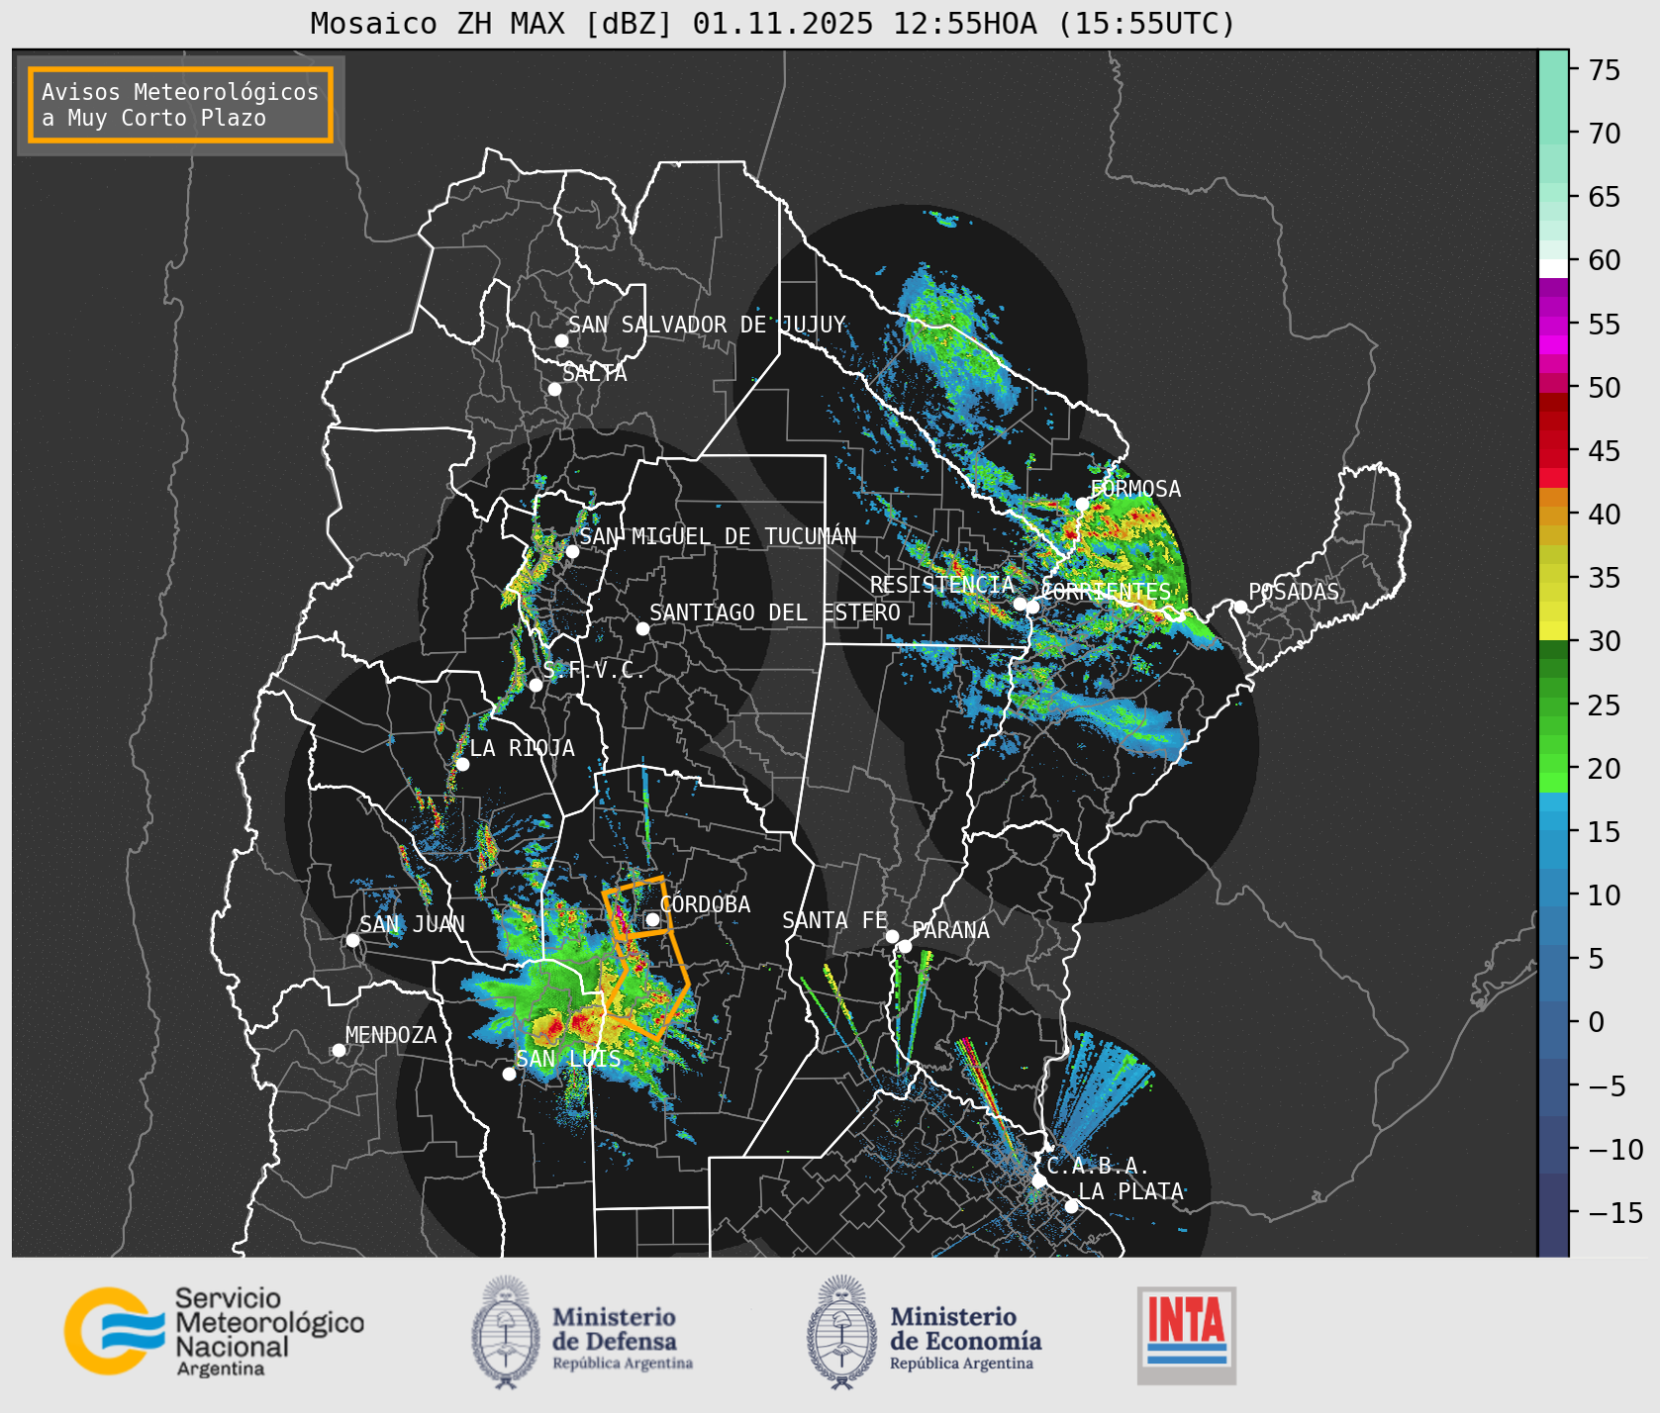Viewport: 1660px width, 1413px height.
Task: Click the SAN MIGUEL DE TUCUMÁN label
Action: point(718,535)
